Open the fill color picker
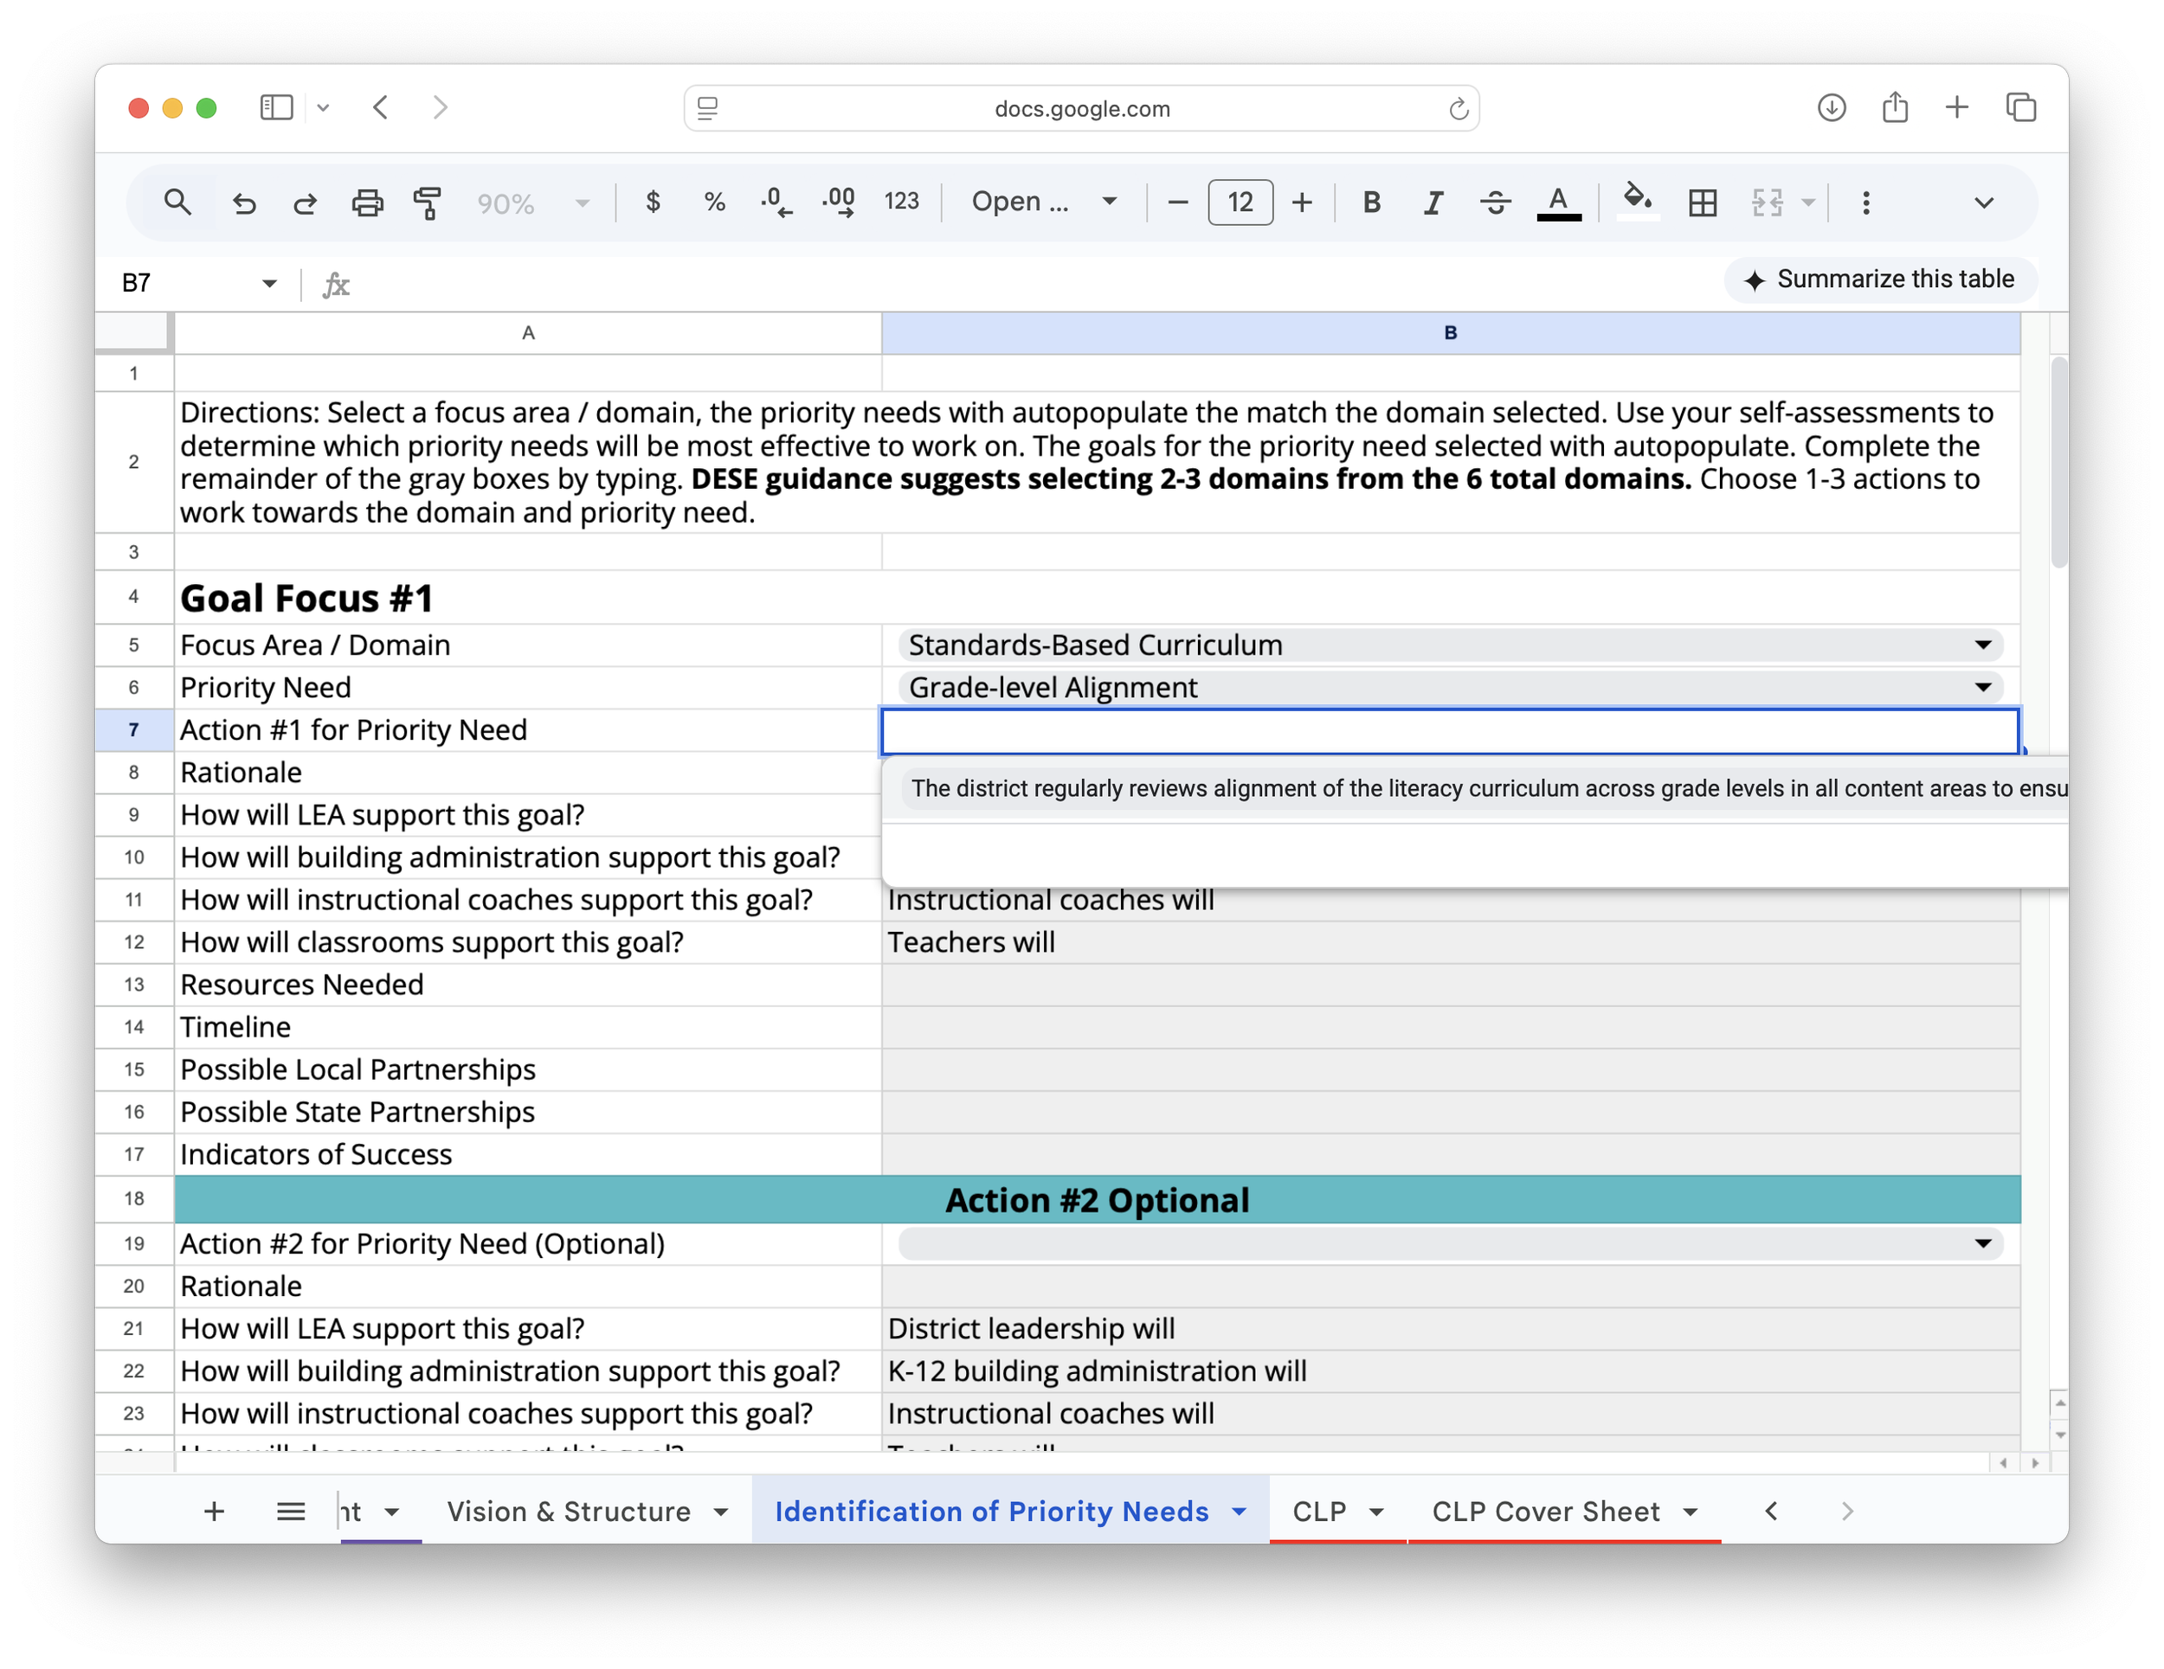2164x1669 pixels. [1637, 203]
